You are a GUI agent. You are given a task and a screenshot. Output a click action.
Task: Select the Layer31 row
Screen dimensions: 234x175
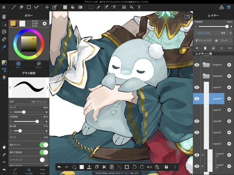tap(209, 110)
